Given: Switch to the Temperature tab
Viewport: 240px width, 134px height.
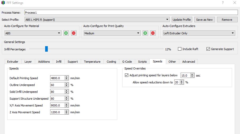Looking at the screenshot, I should point(92,62).
